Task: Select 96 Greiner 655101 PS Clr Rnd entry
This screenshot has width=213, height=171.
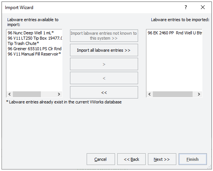Action: click(34, 49)
